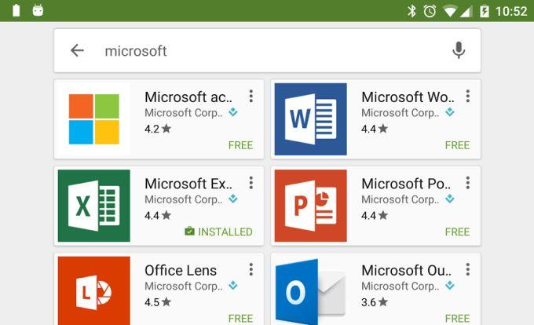The width and height of the screenshot is (534, 325).
Task: Expand overflow menu for Microsoft account
Action: pos(251,97)
